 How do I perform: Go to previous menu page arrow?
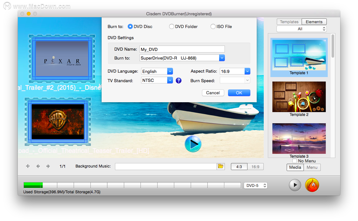(38, 166)
